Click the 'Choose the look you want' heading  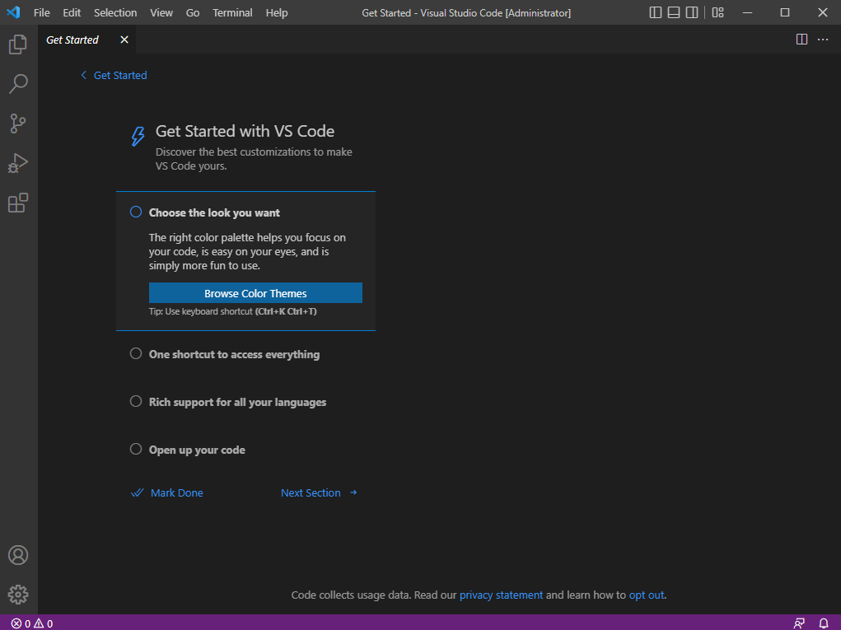[x=214, y=212]
